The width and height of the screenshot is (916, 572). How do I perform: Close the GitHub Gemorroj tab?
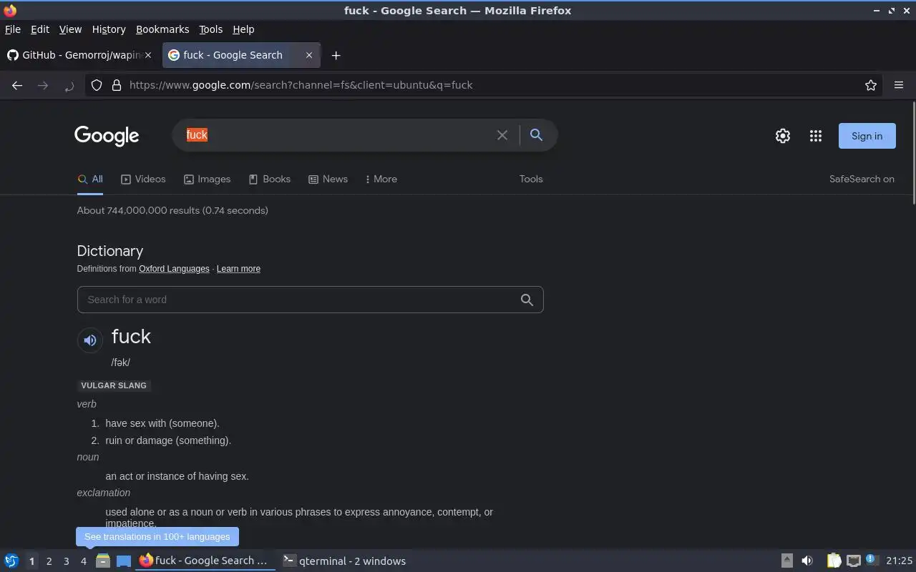[149, 55]
